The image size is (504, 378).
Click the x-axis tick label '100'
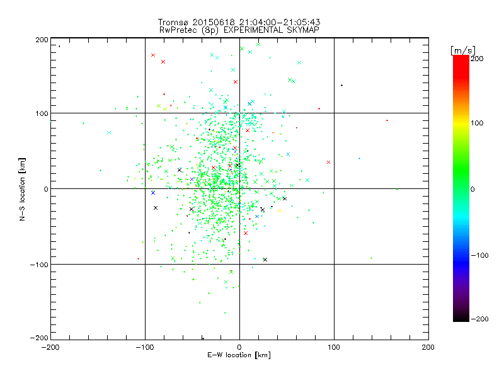click(x=334, y=347)
